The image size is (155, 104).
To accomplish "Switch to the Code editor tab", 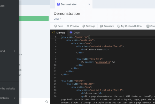I will 75,33.
